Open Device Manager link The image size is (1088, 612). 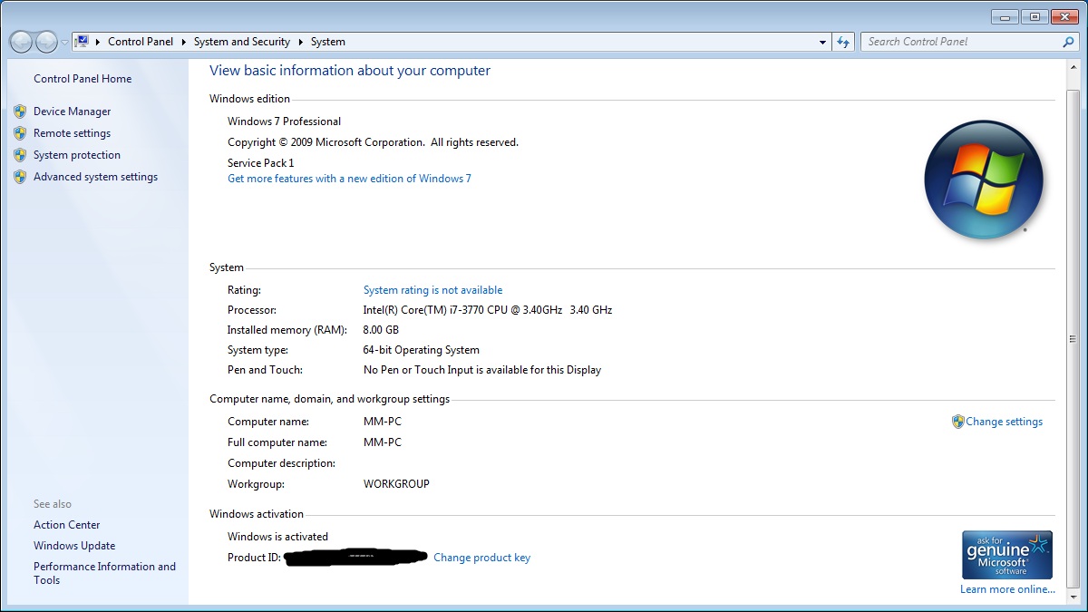click(x=73, y=112)
